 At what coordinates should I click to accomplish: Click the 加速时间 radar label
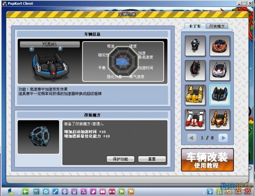click(x=146, y=68)
